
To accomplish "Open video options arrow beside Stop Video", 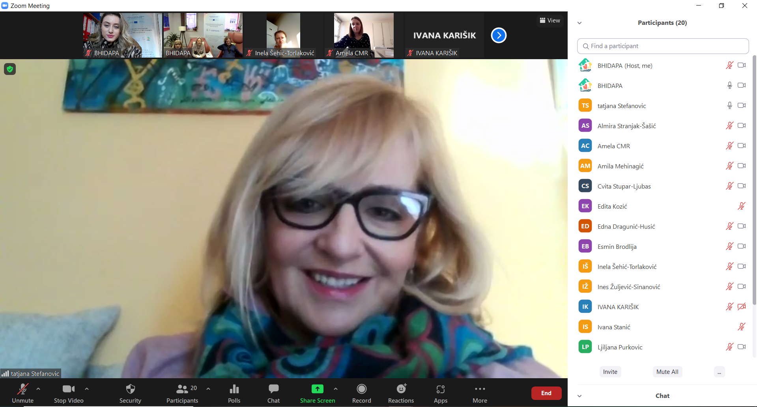I will point(87,389).
